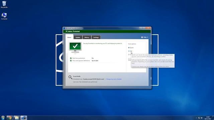Image resolution: width=214 pixels, height=120 pixels.
Task: Expand the Help dropdown arrow
Action: coord(148,37)
